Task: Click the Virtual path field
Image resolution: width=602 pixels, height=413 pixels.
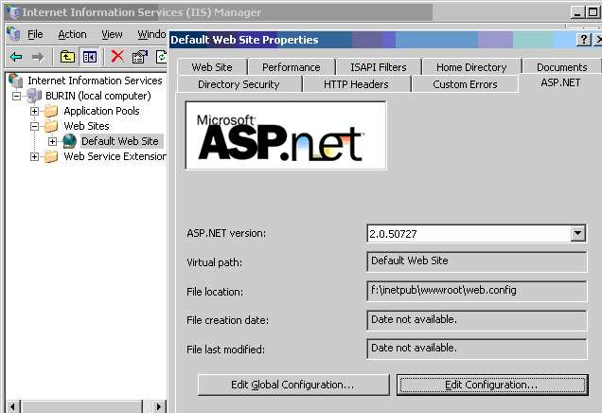Action: click(477, 261)
